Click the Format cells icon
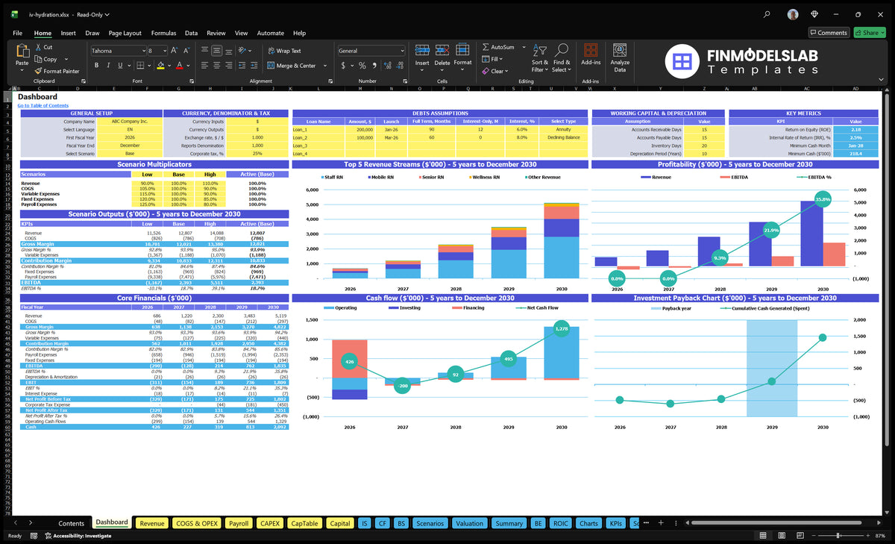The width and height of the screenshot is (895, 544). [462, 50]
